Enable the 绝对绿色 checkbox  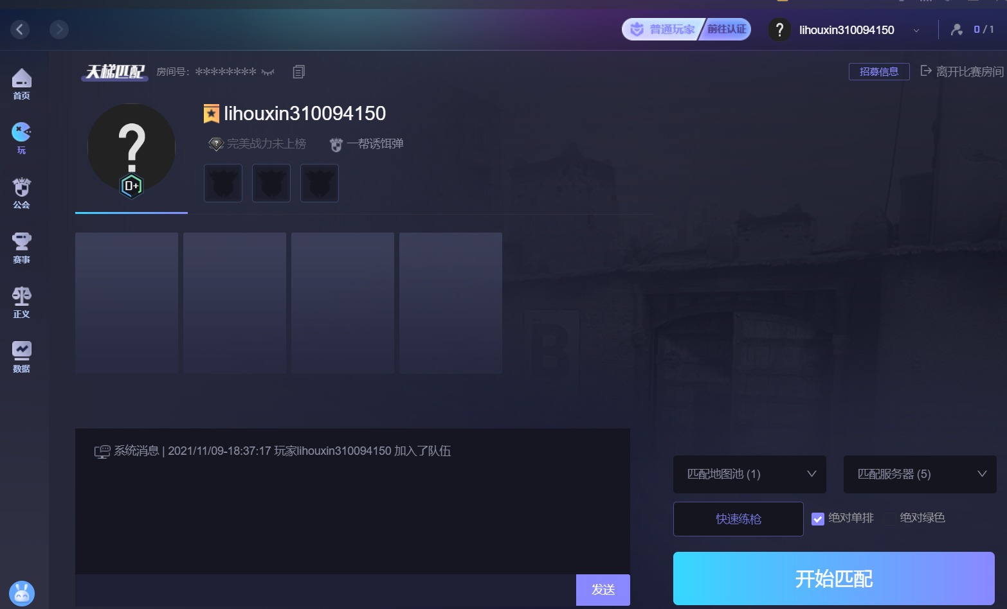point(889,518)
